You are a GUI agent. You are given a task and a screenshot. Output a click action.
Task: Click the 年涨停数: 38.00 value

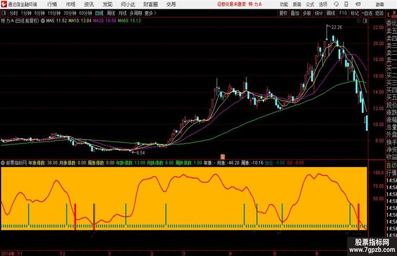point(43,163)
